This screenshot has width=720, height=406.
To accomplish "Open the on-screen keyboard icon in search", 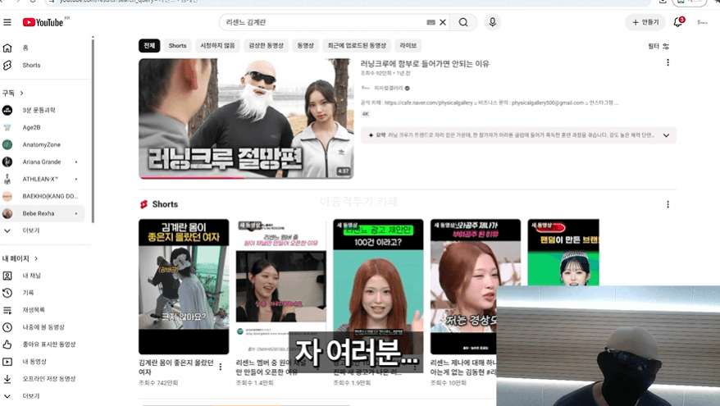I will point(431,22).
